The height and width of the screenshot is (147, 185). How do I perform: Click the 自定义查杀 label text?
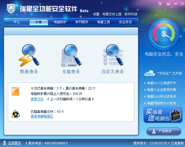(113, 71)
